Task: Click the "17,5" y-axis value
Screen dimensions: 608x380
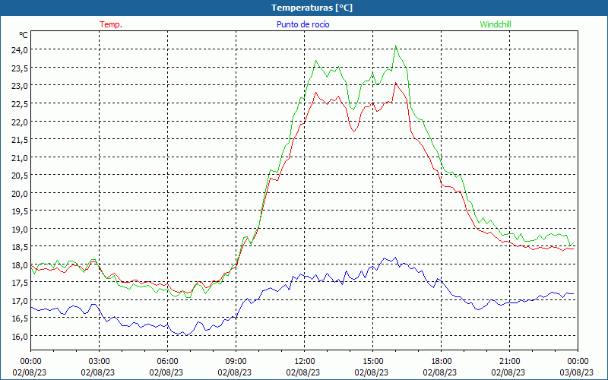Action: (x=20, y=283)
